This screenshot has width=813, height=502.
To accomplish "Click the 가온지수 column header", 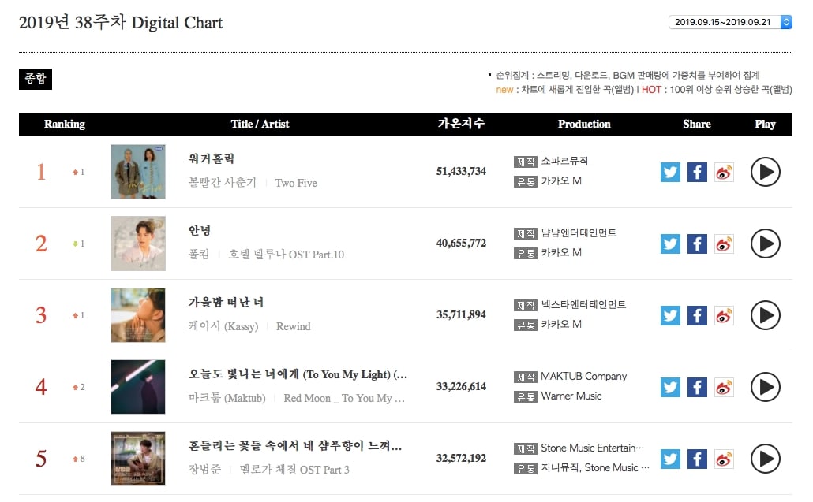I will pos(461,124).
